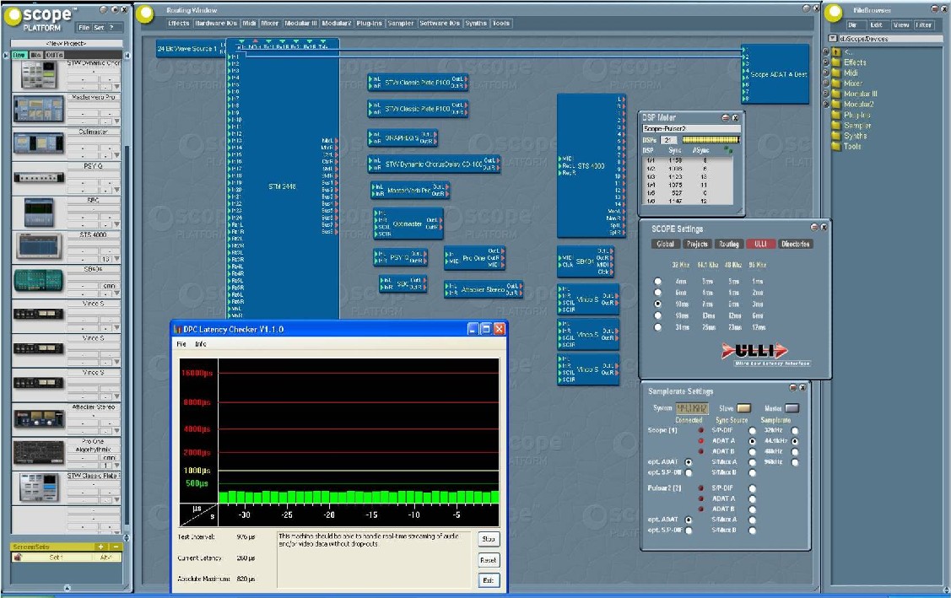Click the MasterVerb Pro device thumbnail
Viewport: 951px width, 598px height.
[38, 109]
